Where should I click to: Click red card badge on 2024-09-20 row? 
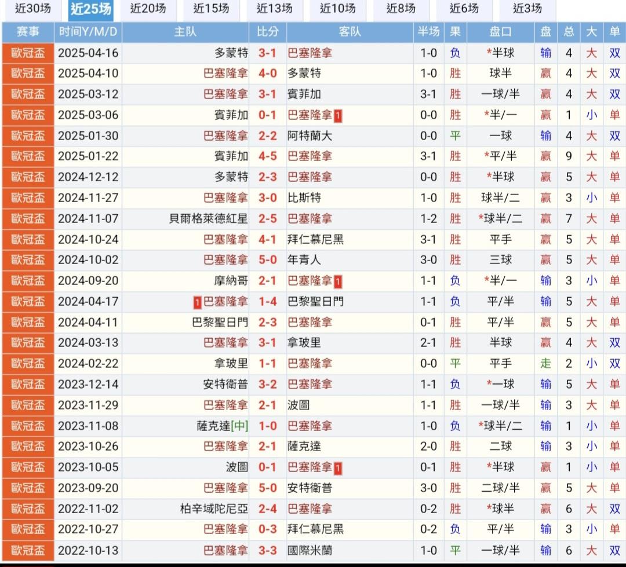[338, 281]
